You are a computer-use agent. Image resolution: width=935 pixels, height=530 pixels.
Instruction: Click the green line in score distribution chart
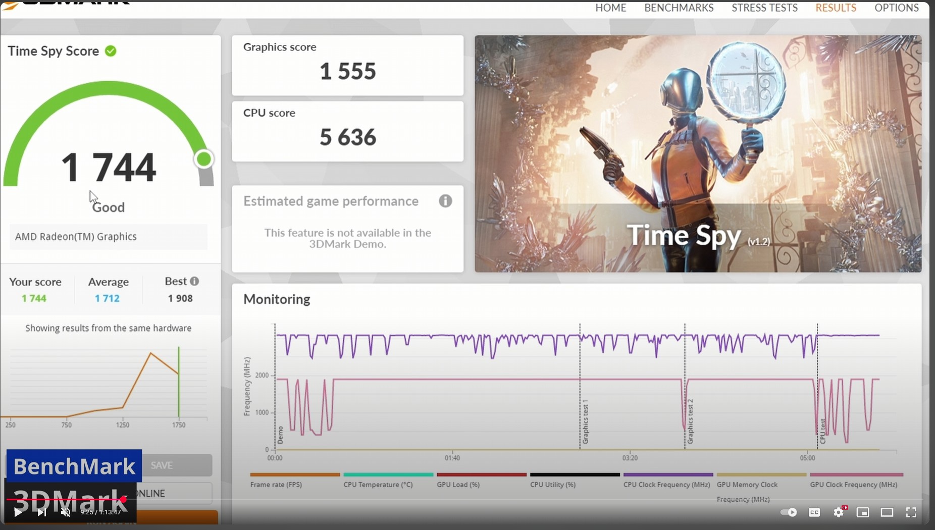[179, 382]
